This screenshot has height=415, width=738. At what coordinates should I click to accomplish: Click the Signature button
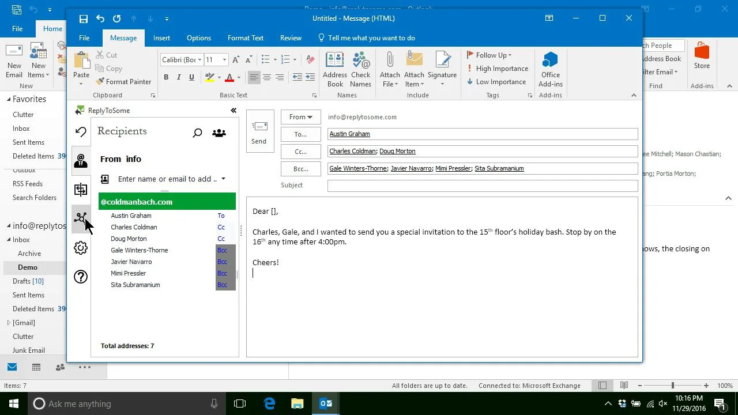click(x=442, y=69)
